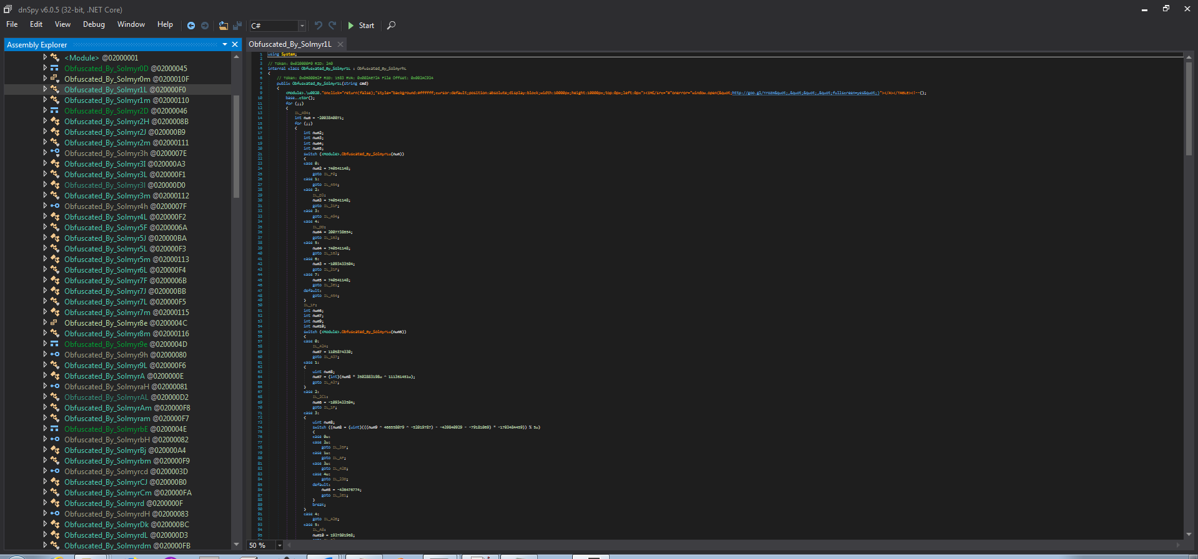Click the Navigate Backward arrow icon
This screenshot has height=559, width=1198.
point(191,26)
